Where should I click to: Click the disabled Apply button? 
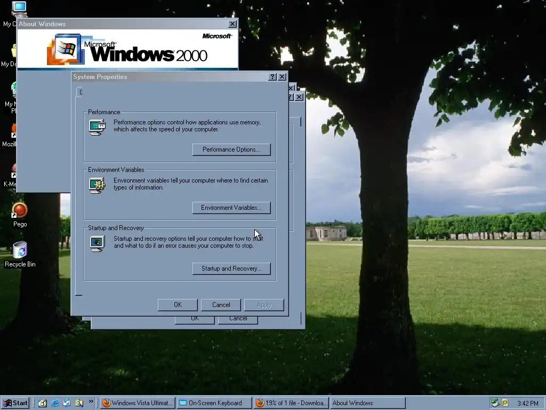point(264,305)
